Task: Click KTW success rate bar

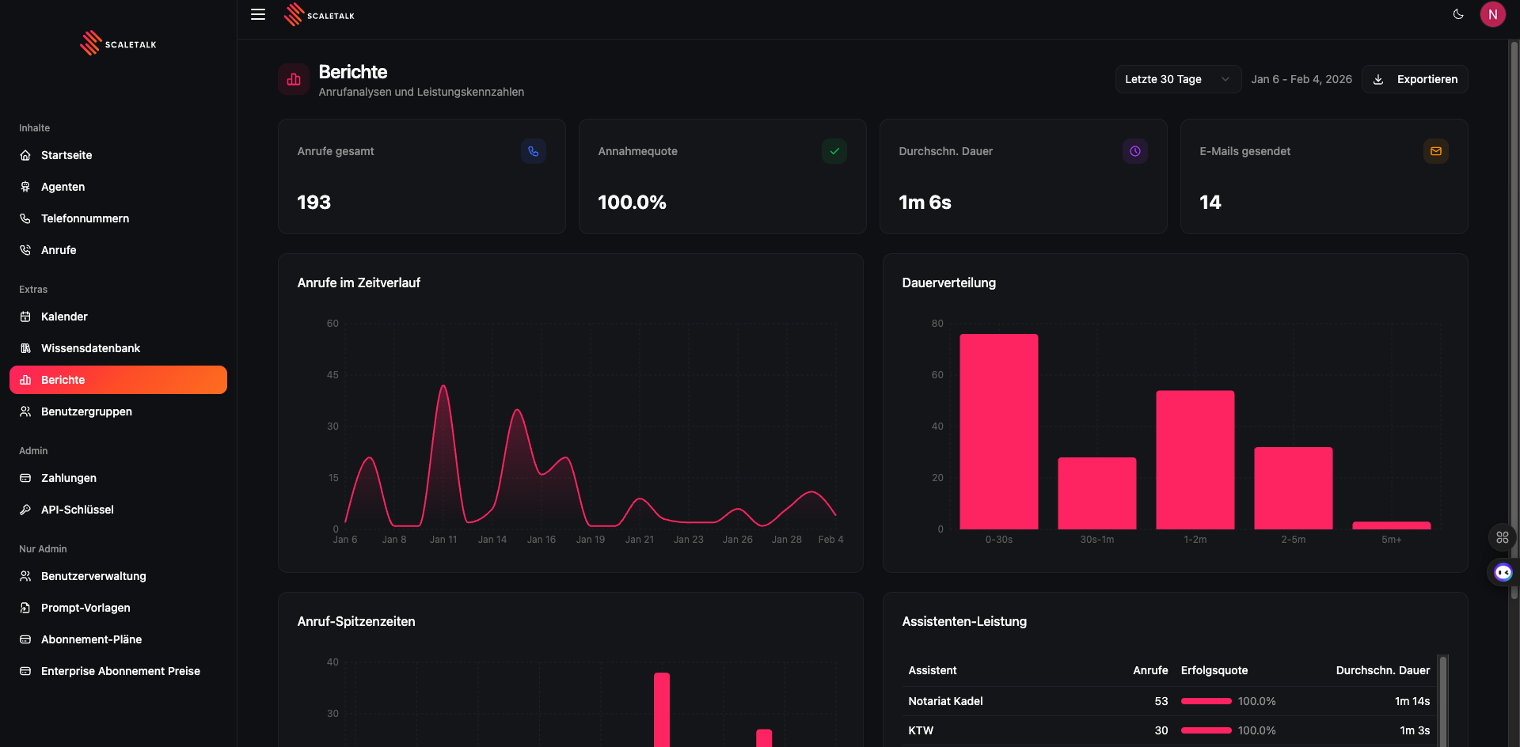Action: [x=1206, y=730]
